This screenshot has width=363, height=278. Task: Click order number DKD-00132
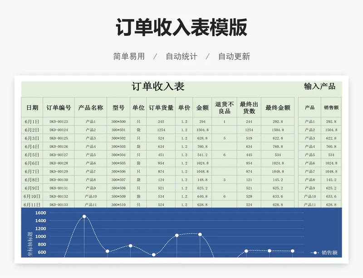59,196
